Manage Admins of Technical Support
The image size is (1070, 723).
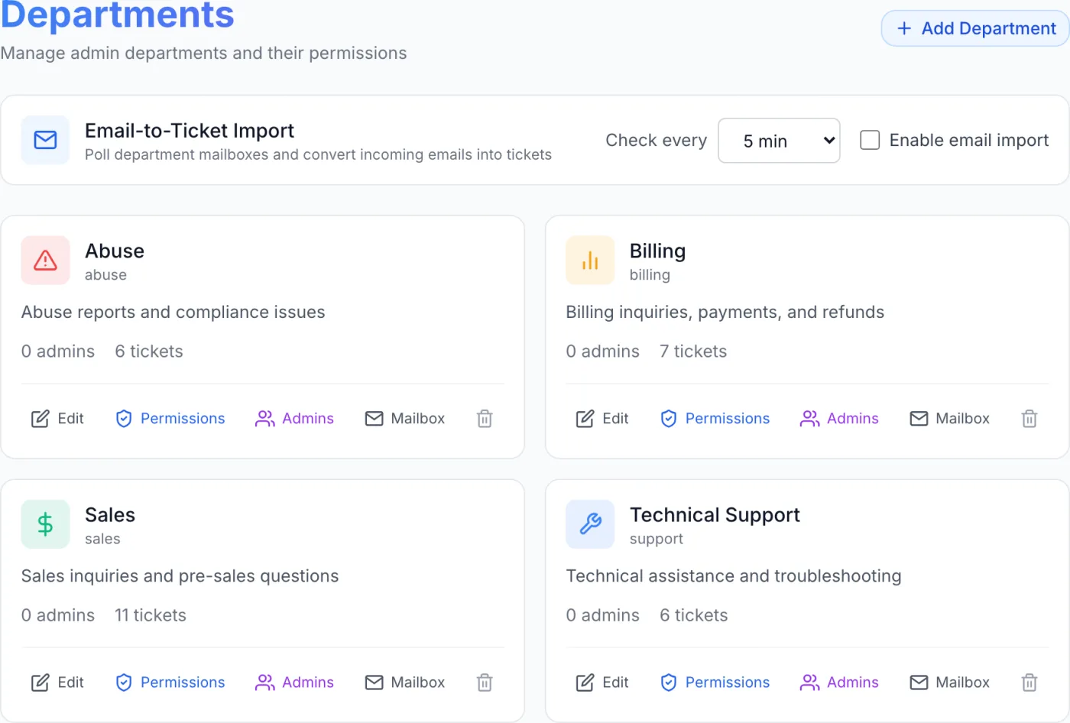[x=839, y=682]
